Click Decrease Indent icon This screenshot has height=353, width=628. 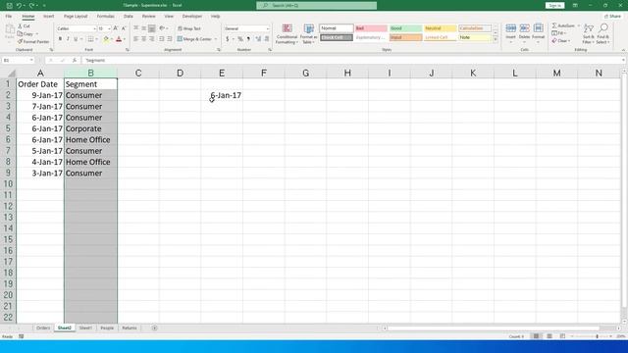[161, 39]
